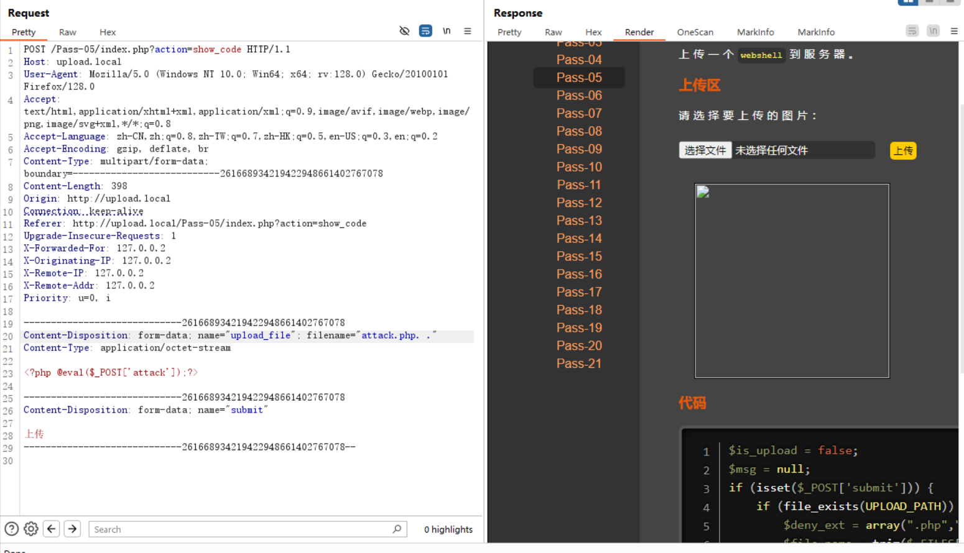Image resolution: width=964 pixels, height=553 pixels.
Task: Open Pass-20 link in rendered page
Action: [x=579, y=345]
